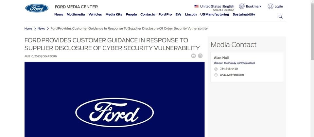Open the search magnifier icon

[x=281, y=17]
